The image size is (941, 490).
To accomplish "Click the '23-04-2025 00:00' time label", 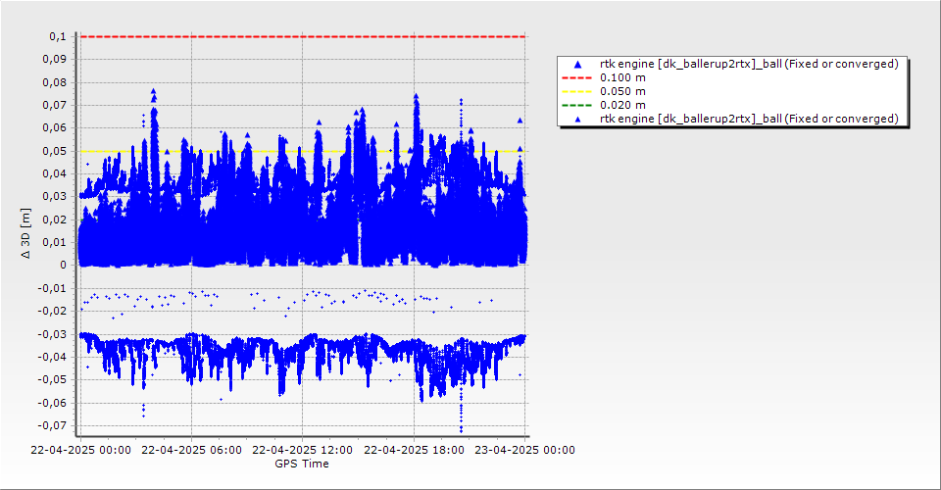I will [525, 450].
